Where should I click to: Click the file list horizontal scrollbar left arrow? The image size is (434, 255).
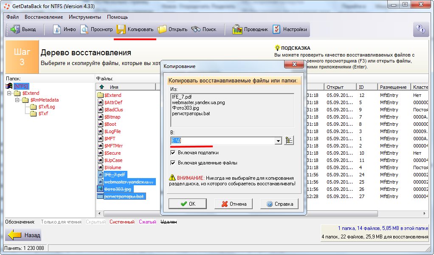tap(100, 213)
